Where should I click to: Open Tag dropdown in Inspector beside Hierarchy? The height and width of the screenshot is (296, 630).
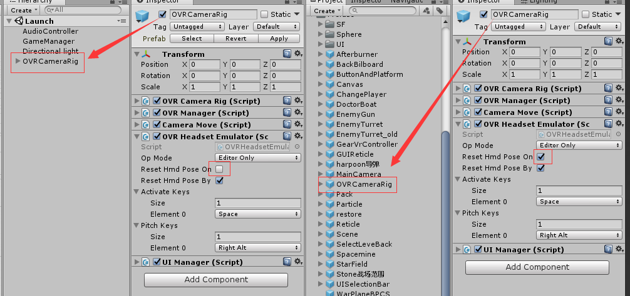(x=197, y=26)
